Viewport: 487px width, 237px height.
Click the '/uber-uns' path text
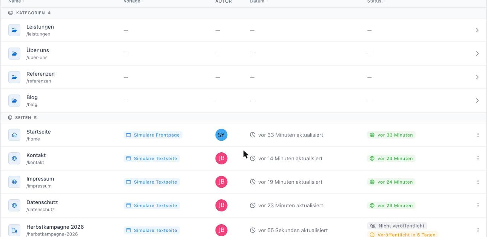tap(37, 58)
